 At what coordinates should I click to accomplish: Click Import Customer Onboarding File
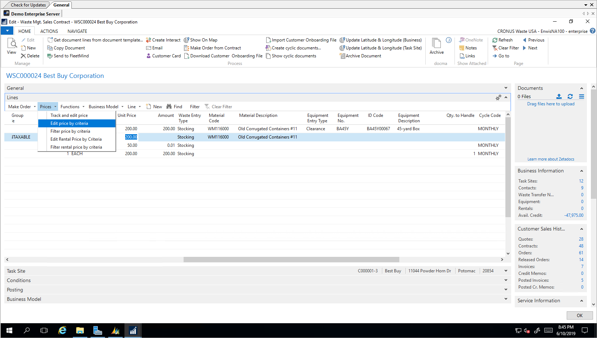(x=301, y=40)
